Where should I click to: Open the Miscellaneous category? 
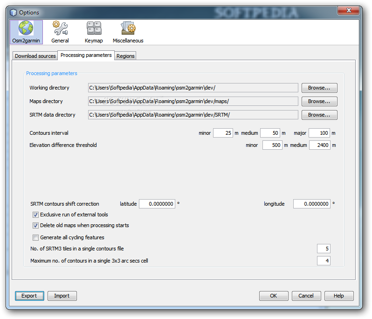[x=128, y=32]
